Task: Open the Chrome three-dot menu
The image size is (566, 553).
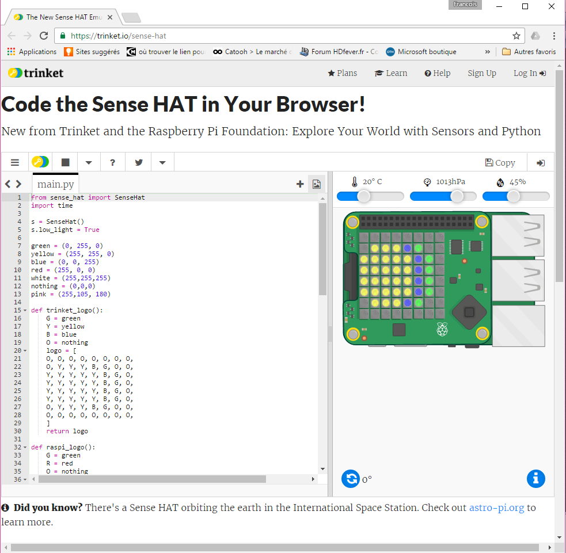Action: click(554, 36)
